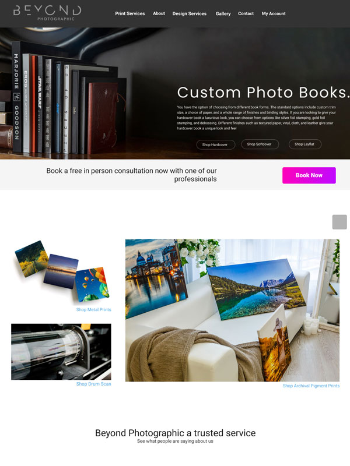Click the gray square floating widget
Viewport: 350px width, 466px height.
[339, 222]
